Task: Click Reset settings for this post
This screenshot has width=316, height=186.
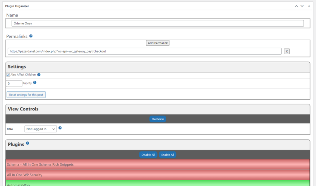Action: point(26,95)
